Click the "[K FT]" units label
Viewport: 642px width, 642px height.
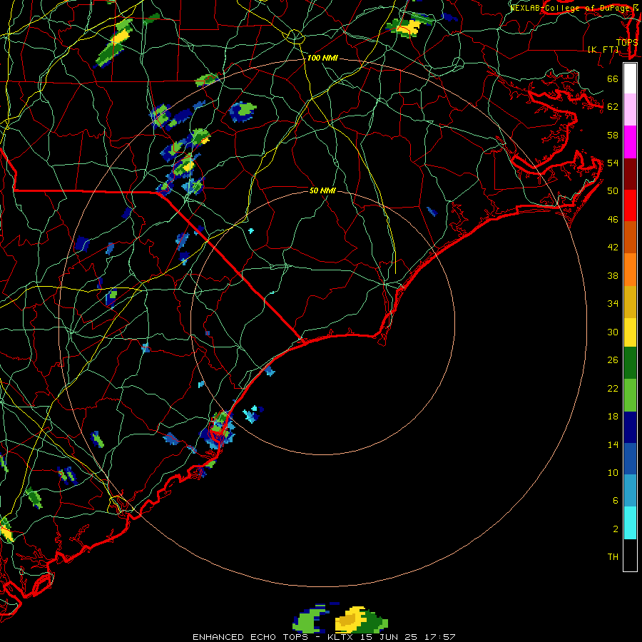603,49
